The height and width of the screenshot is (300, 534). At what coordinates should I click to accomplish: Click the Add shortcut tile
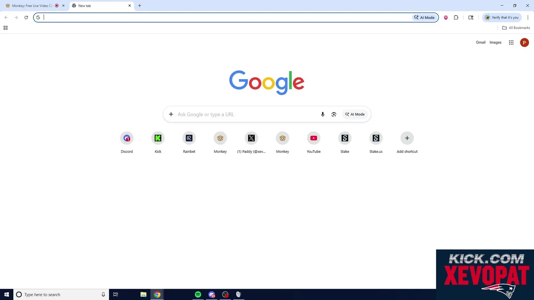pos(407,142)
